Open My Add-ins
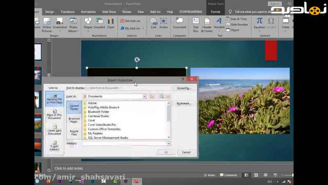 (x=130, y=28)
